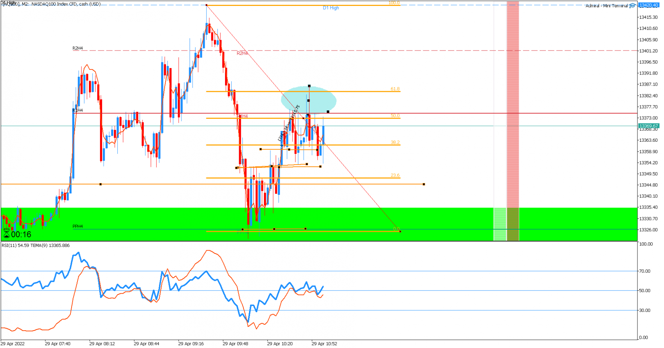The image size is (664, 348).
Task: Click the hourglass candle countdown timer icon
Action: pos(6,233)
